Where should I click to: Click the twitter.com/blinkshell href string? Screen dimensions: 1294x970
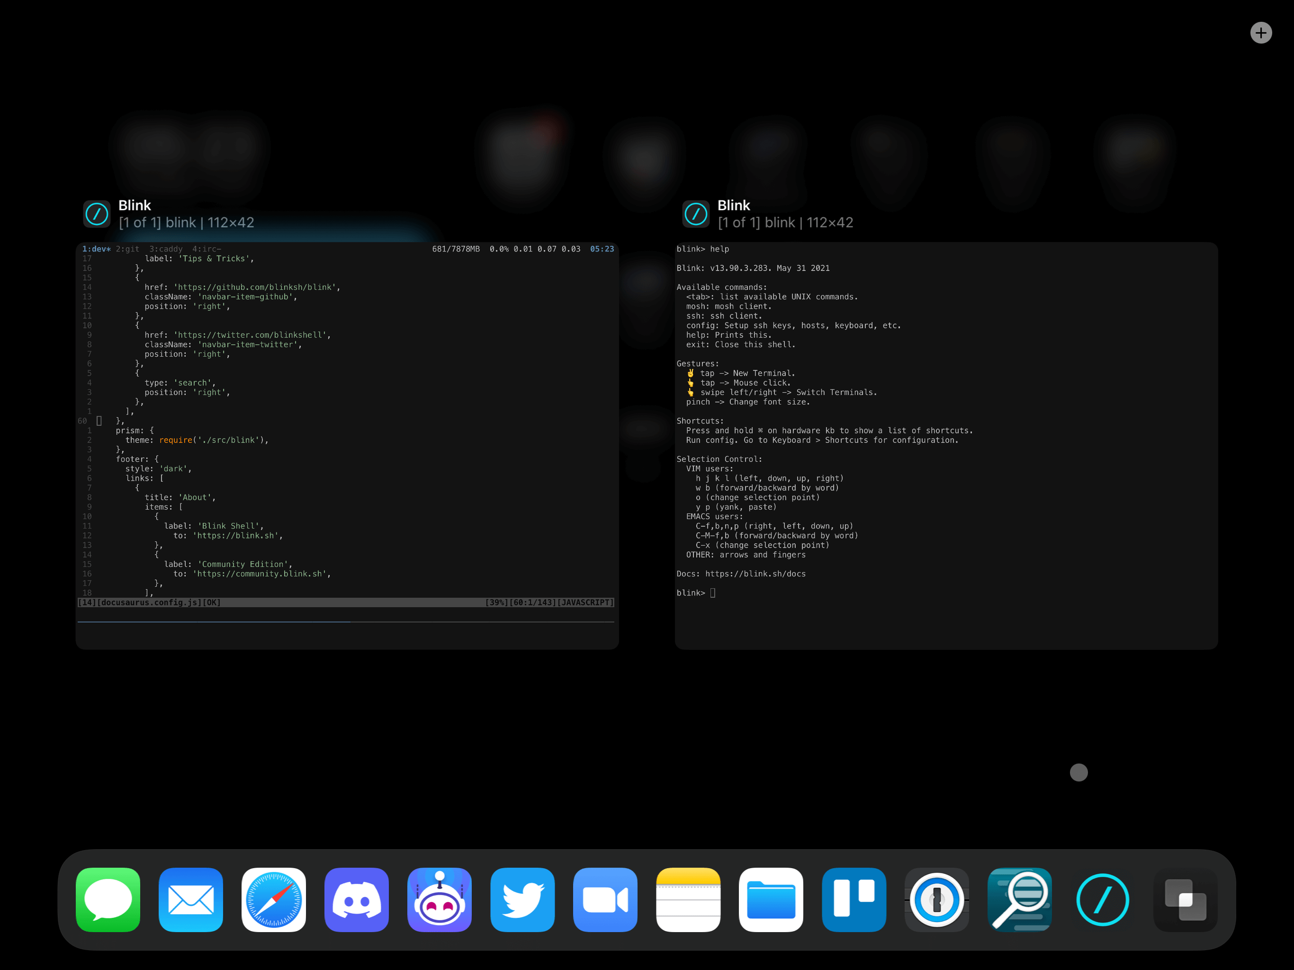pos(251,335)
